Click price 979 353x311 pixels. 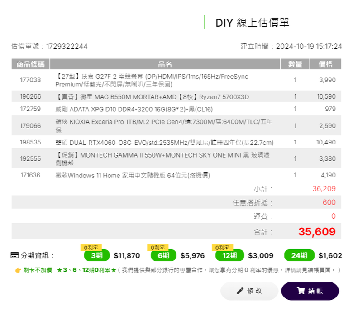pyautogui.click(x=330, y=109)
